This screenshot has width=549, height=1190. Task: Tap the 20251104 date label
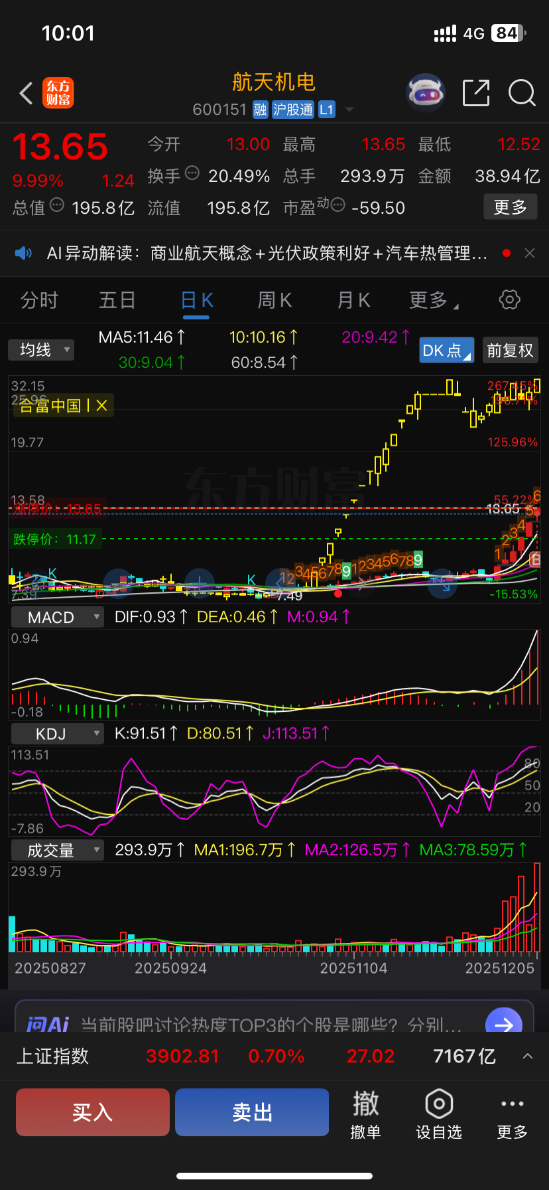[x=353, y=968]
